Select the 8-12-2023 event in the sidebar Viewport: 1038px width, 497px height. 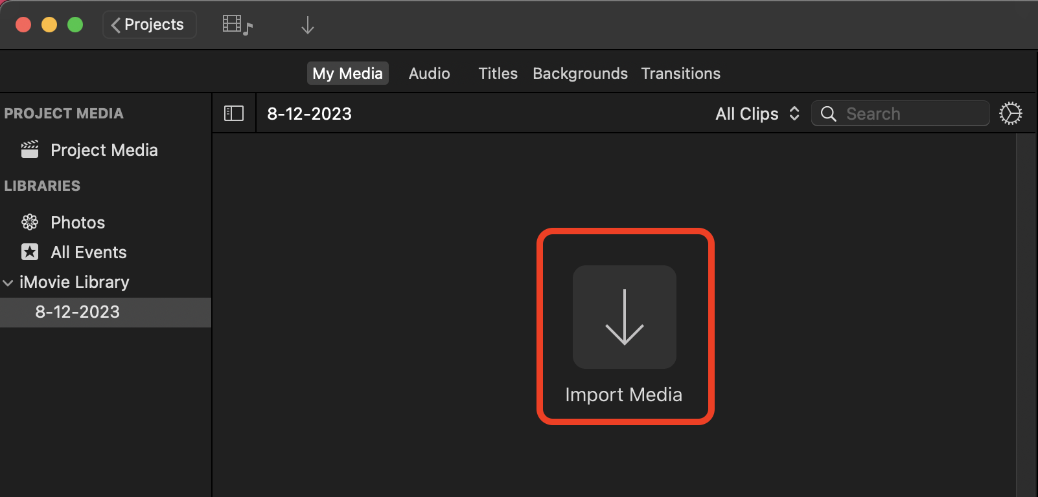[77, 312]
